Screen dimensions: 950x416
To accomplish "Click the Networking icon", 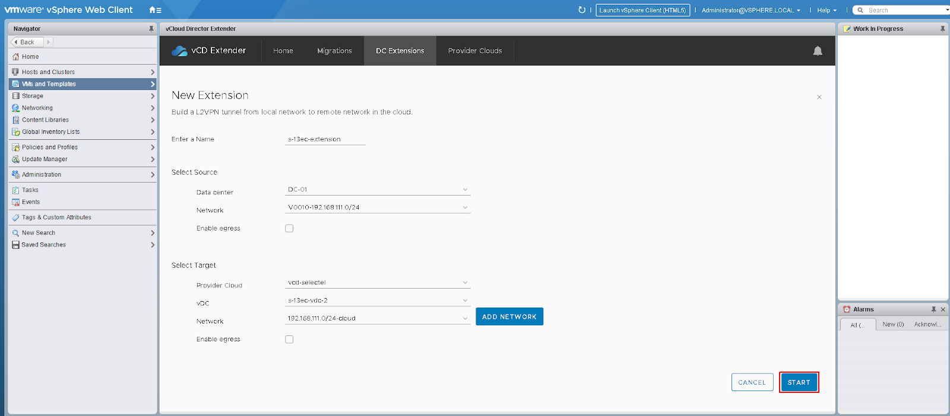I will (x=15, y=108).
